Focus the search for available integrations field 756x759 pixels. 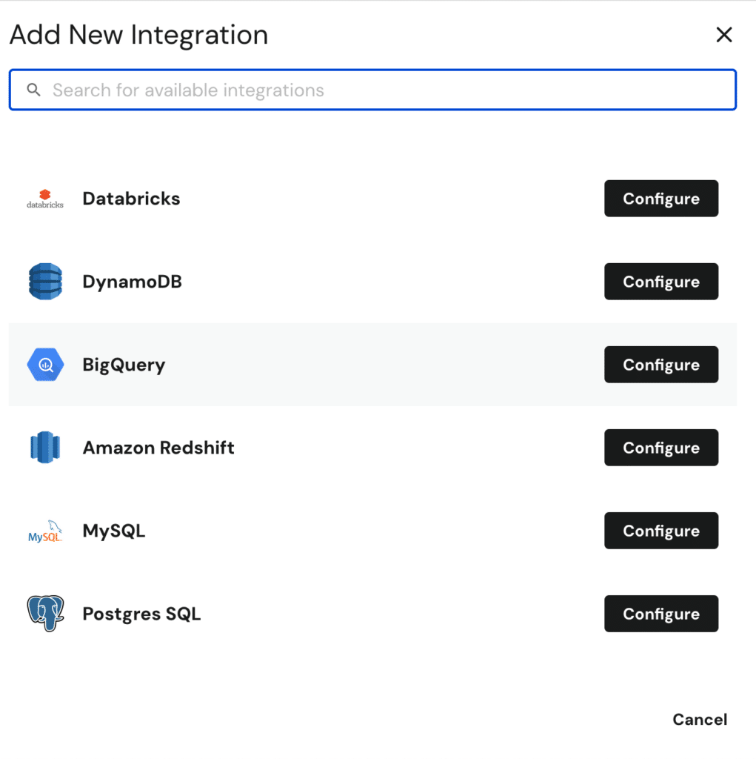tap(372, 90)
